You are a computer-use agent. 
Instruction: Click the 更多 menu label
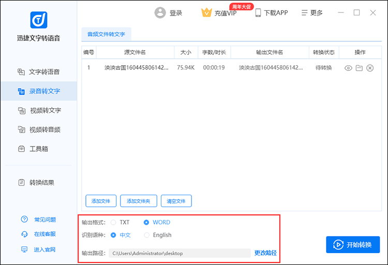(x=317, y=13)
